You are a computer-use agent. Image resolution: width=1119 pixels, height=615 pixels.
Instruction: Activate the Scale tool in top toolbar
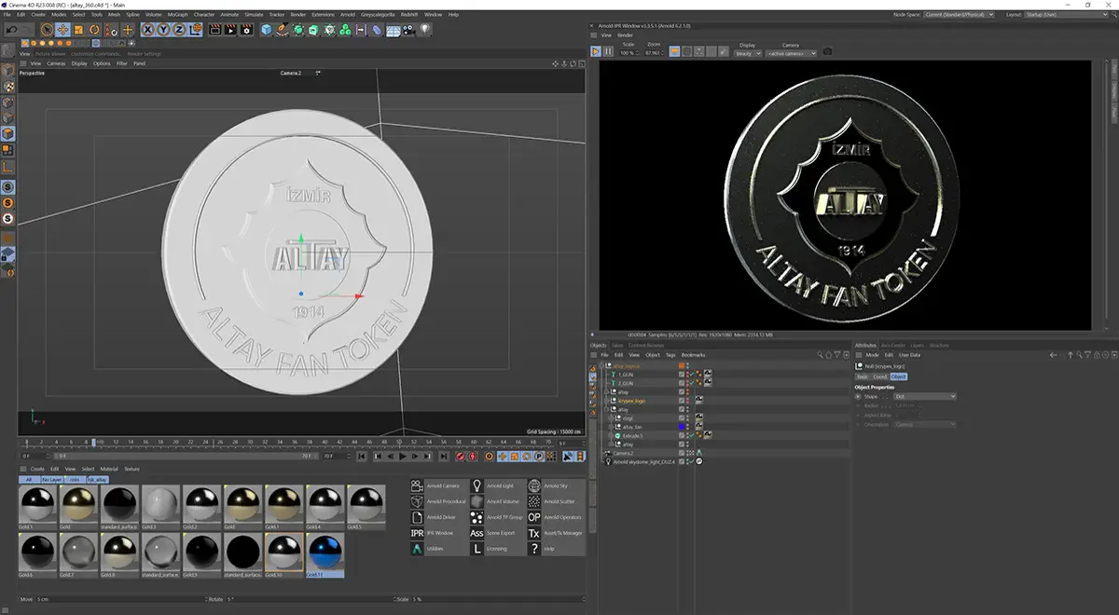[x=78, y=30]
